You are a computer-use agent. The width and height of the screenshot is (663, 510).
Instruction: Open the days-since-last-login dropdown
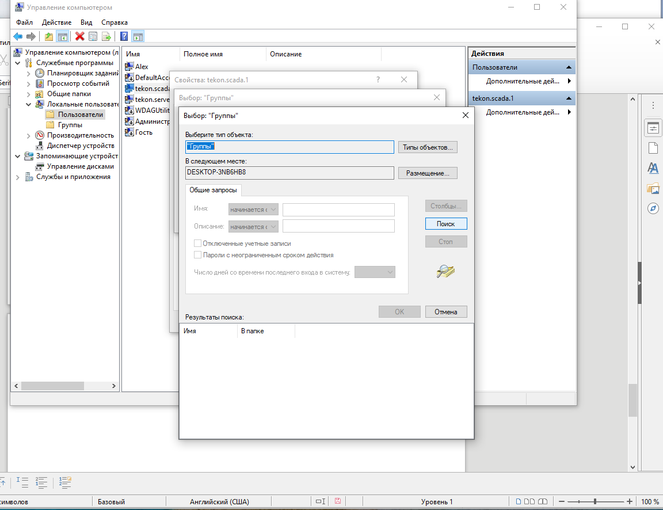[x=375, y=272]
